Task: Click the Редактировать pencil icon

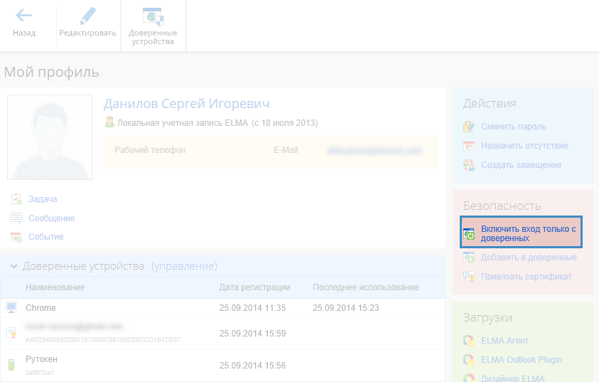Action: 87,16
